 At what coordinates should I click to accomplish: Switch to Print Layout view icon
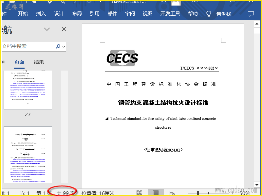(156, 193)
